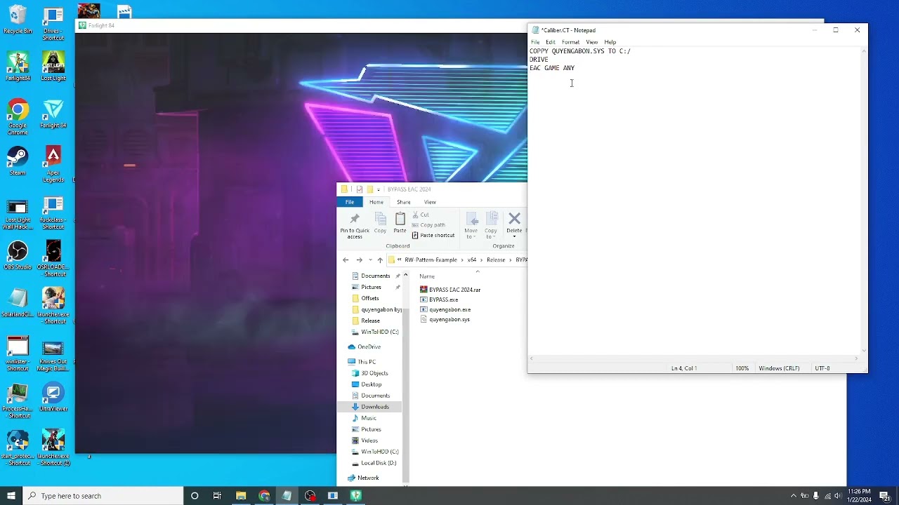899x505 pixels.
Task: Click the taskbar search box
Action: click(103, 496)
